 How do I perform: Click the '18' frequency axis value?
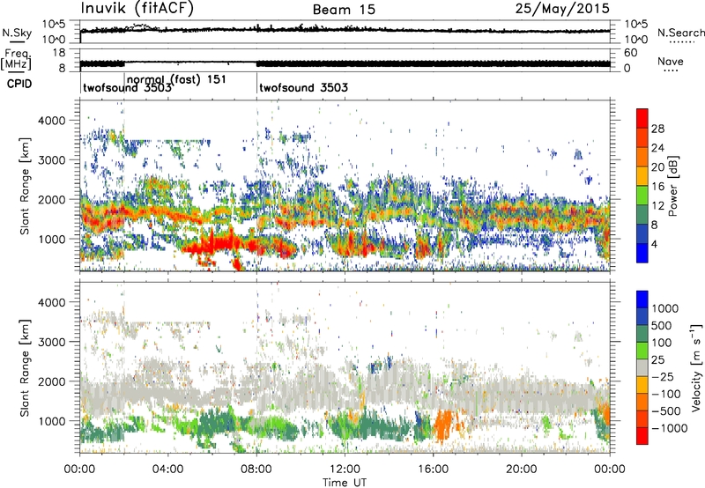[x=59, y=53]
